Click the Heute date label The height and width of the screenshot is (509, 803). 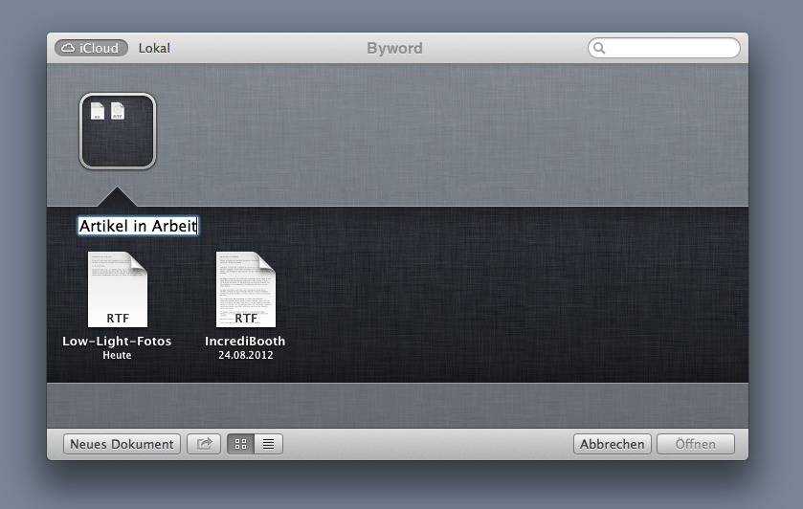[x=117, y=355]
